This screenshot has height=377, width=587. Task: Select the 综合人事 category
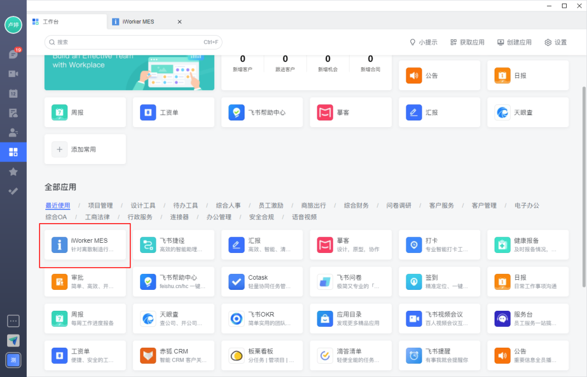(x=228, y=206)
